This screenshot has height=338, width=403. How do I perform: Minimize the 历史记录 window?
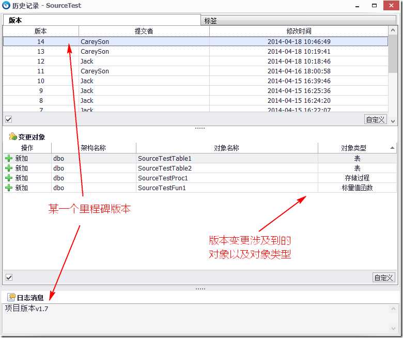357,6
